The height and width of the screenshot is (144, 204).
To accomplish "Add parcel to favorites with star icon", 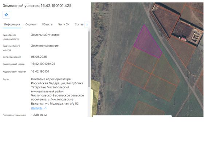I will pyautogui.click(x=6, y=15).
